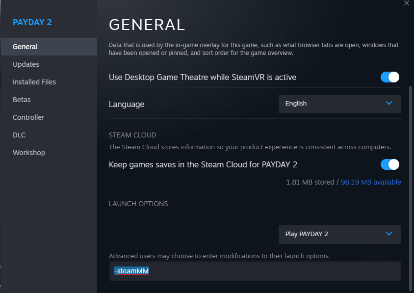Click the 'Use Desktop Game Theatre' label text
Viewport: 414px width, 293px height.
203,77
